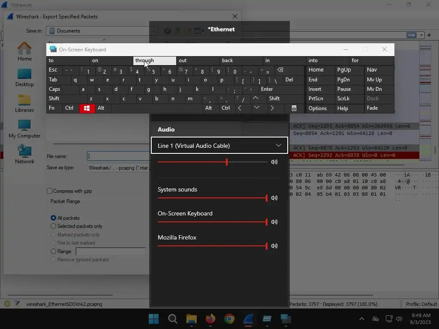Adjust System sounds volume slider

[x=212, y=198]
